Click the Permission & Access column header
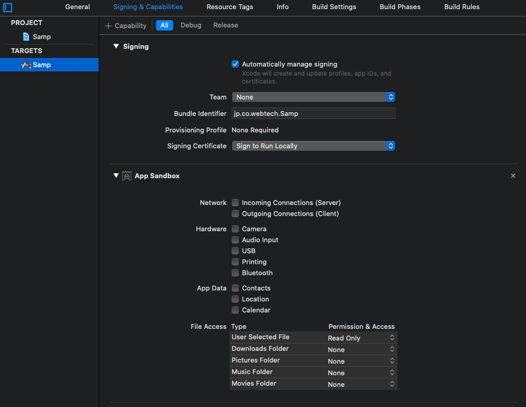 coord(361,326)
